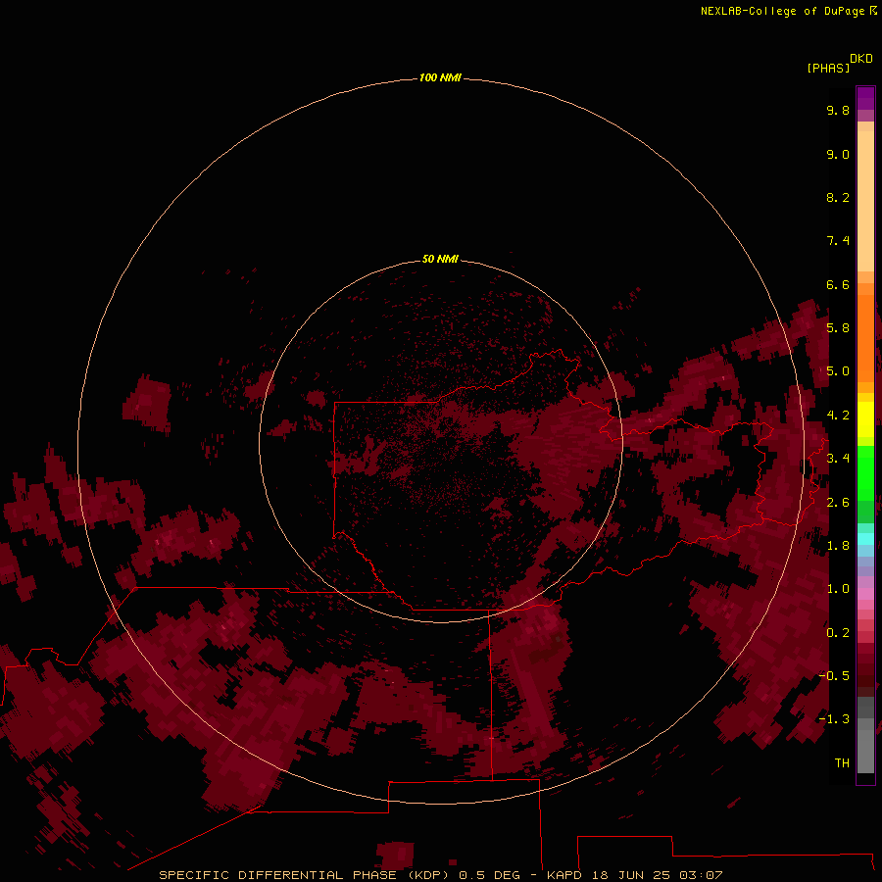Pick the light peach segment of the color bar
Image resolution: width=882 pixels, height=882 pixels.
pyautogui.click(x=865, y=201)
